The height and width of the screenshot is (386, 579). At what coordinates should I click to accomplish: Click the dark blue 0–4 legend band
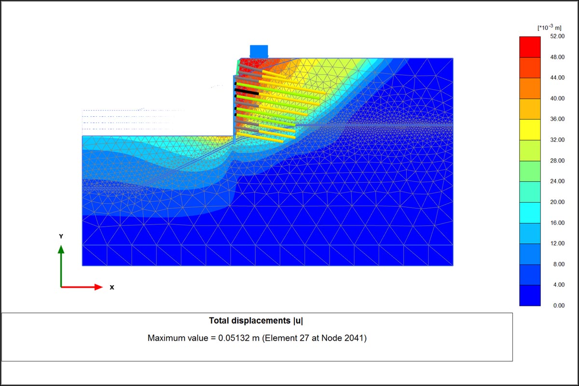point(530,295)
